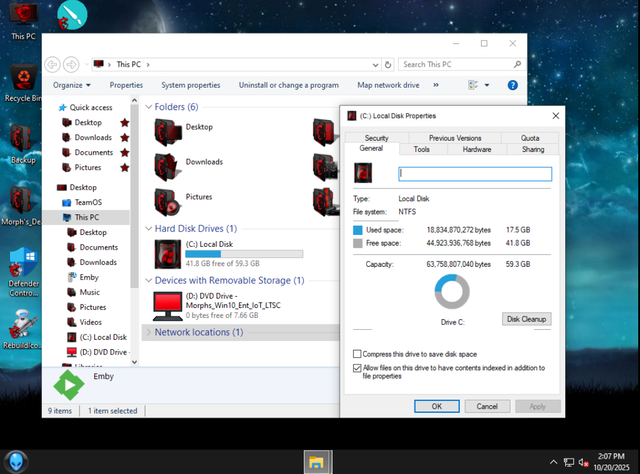The height and width of the screenshot is (474, 640).
Task: Collapse the Folders (6) group
Action: (x=148, y=107)
